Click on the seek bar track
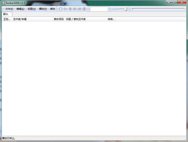The height and width of the screenshot is (142, 188). tap(158, 9)
